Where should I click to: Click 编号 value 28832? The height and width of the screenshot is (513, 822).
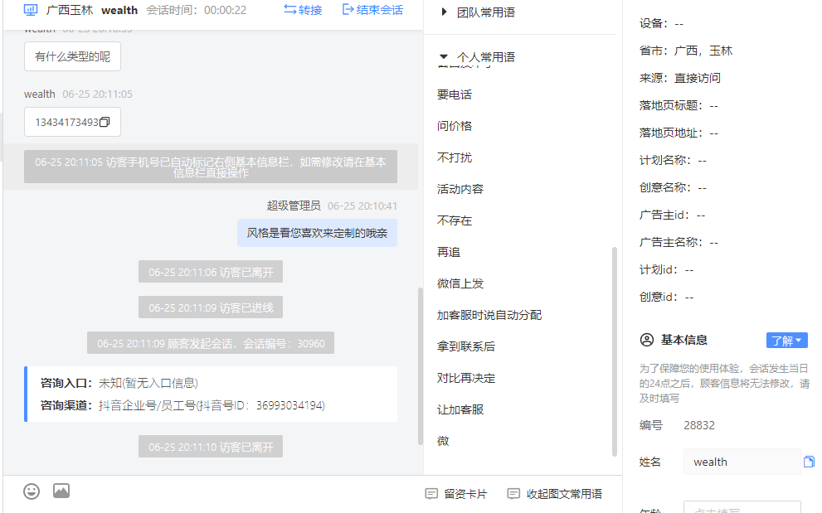tap(699, 425)
